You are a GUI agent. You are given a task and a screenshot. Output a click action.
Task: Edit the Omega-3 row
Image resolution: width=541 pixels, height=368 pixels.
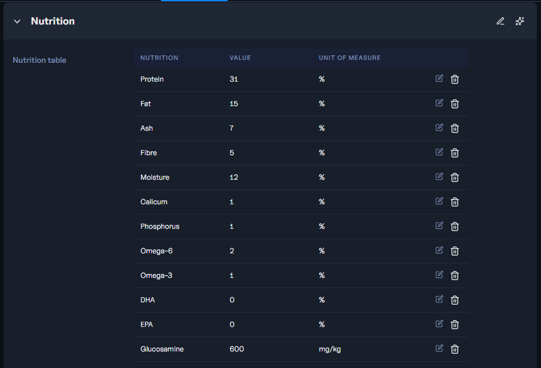click(x=439, y=274)
